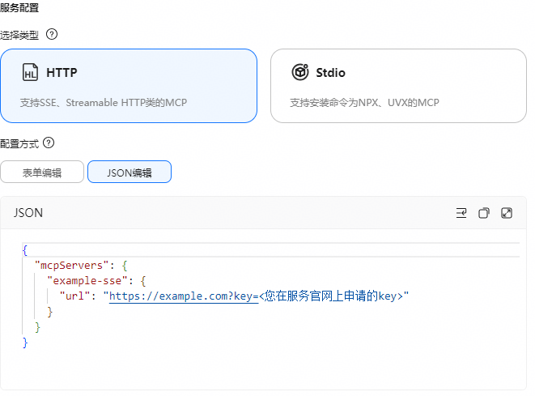Open help tooltip next to 配置方式
535x396 pixels.
coord(49,143)
